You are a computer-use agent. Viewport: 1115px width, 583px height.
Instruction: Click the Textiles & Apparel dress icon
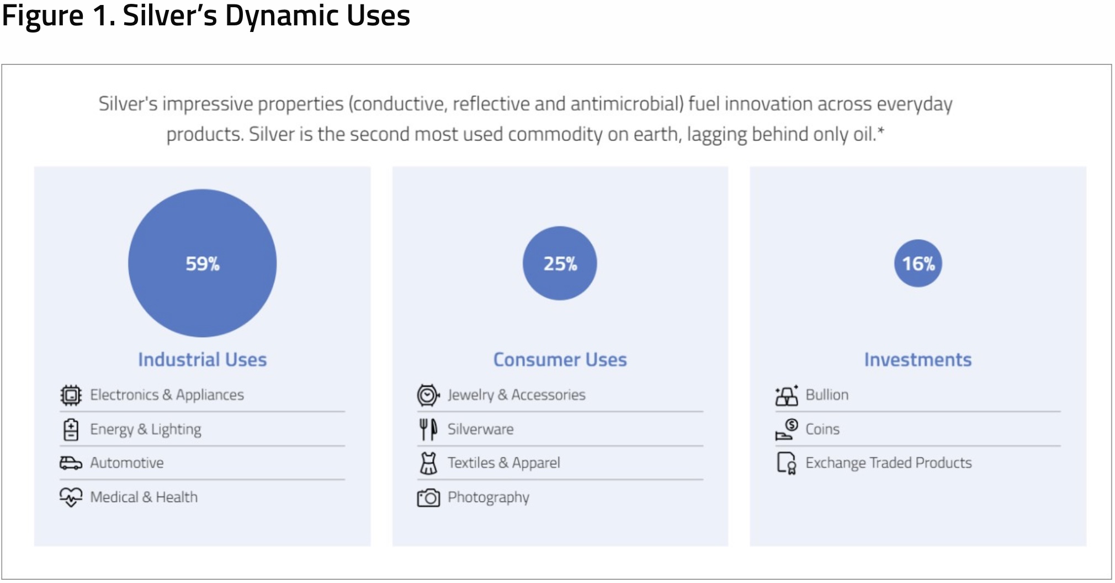tap(428, 463)
